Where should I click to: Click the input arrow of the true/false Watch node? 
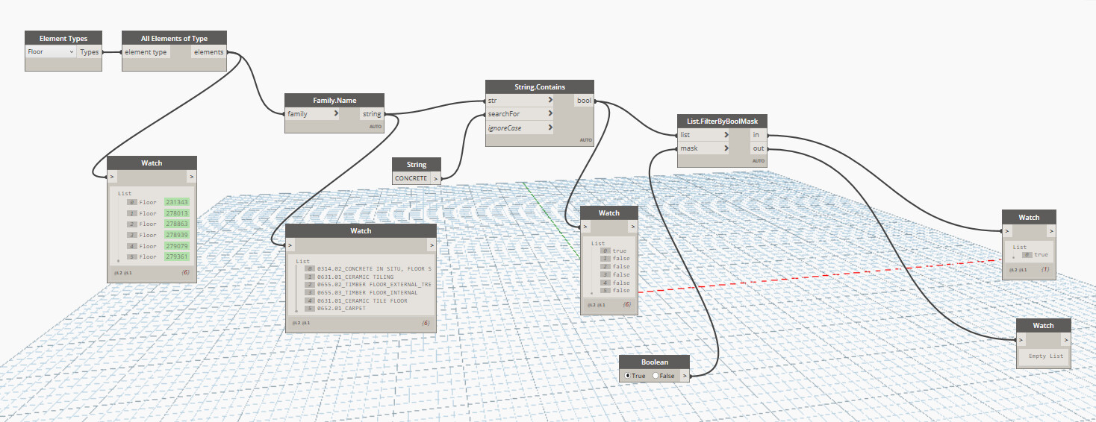click(x=585, y=227)
